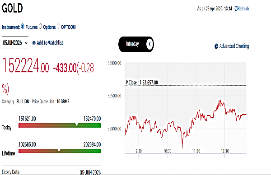Image resolution: width=271 pixels, height=175 pixels.
Task: Click the last price 152224.00
Action: [x=25, y=65]
